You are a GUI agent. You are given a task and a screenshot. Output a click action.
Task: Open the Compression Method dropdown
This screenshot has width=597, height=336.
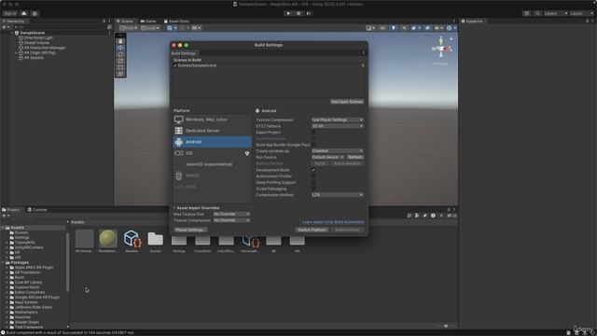click(x=338, y=195)
